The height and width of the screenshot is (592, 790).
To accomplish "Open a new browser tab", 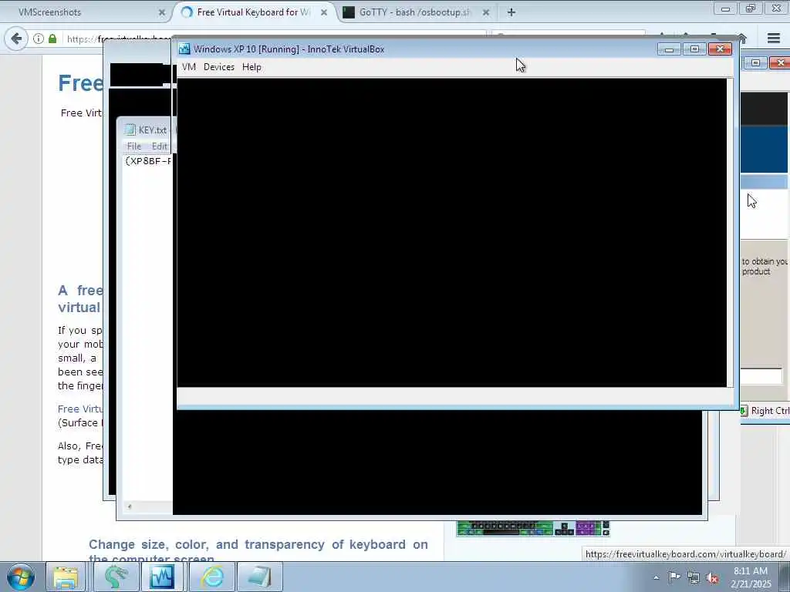I will pos(511,12).
